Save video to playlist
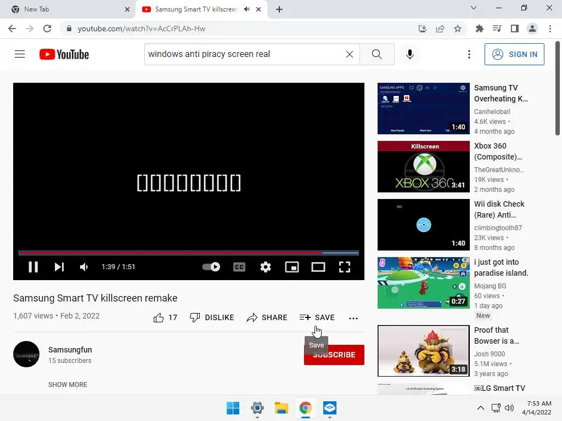Screen dimensions: 562x421 click(317, 317)
